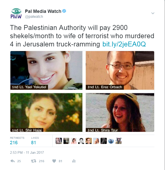Open the Shira Tzur photo
The width and height of the screenshot is (165, 170).
120,112
